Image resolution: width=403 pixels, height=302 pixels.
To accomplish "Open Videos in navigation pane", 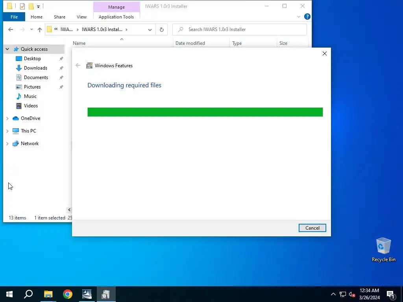I will (31, 106).
